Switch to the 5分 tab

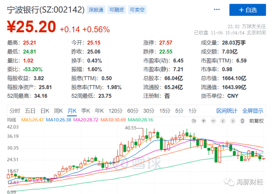click(179, 111)
